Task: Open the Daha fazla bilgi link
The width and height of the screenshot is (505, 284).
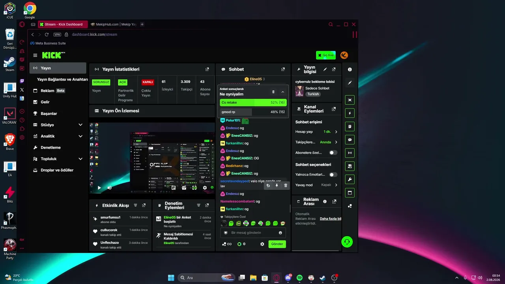Action: click(331, 219)
